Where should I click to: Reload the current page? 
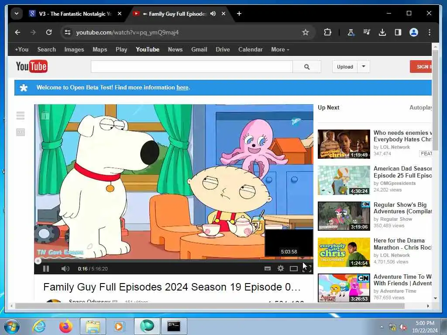[x=49, y=32]
